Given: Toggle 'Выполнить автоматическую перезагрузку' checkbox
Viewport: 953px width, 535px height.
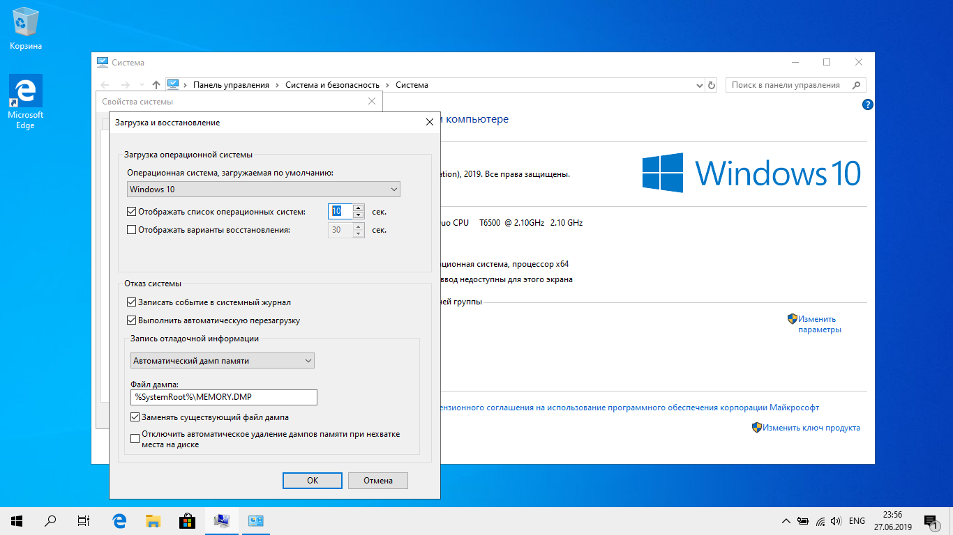Looking at the screenshot, I should pos(132,321).
